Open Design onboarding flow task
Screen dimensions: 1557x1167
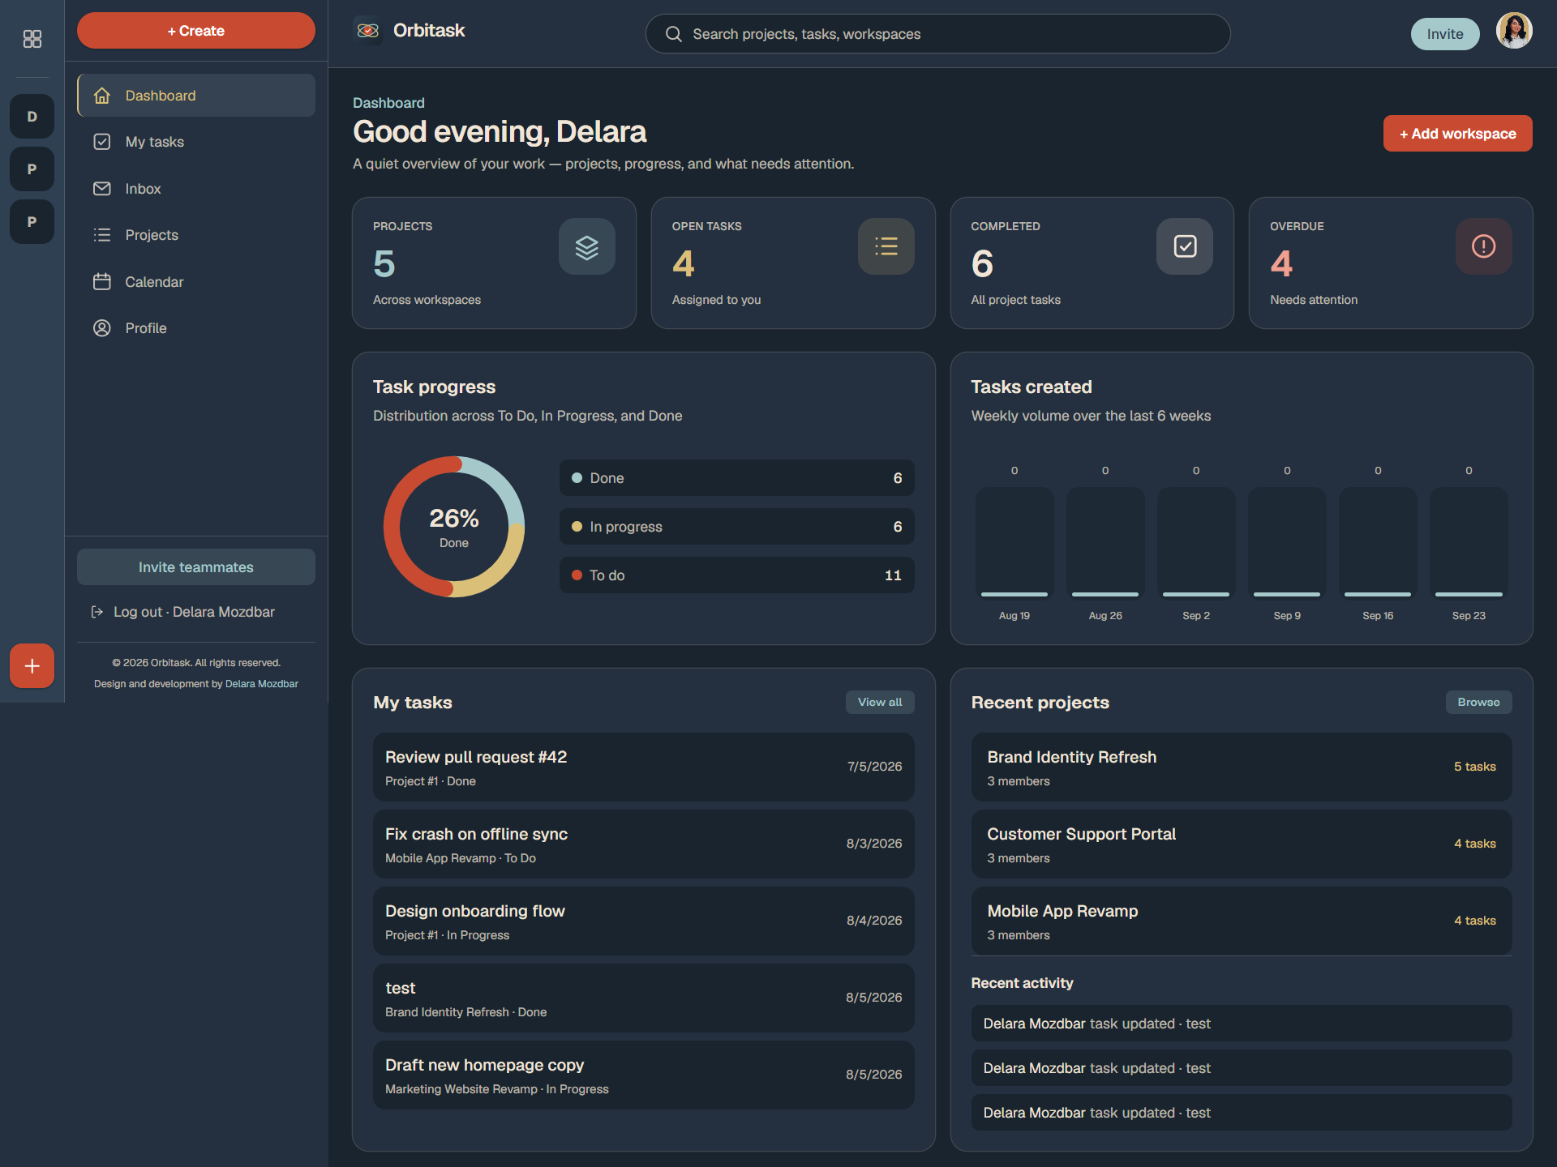[643, 921]
